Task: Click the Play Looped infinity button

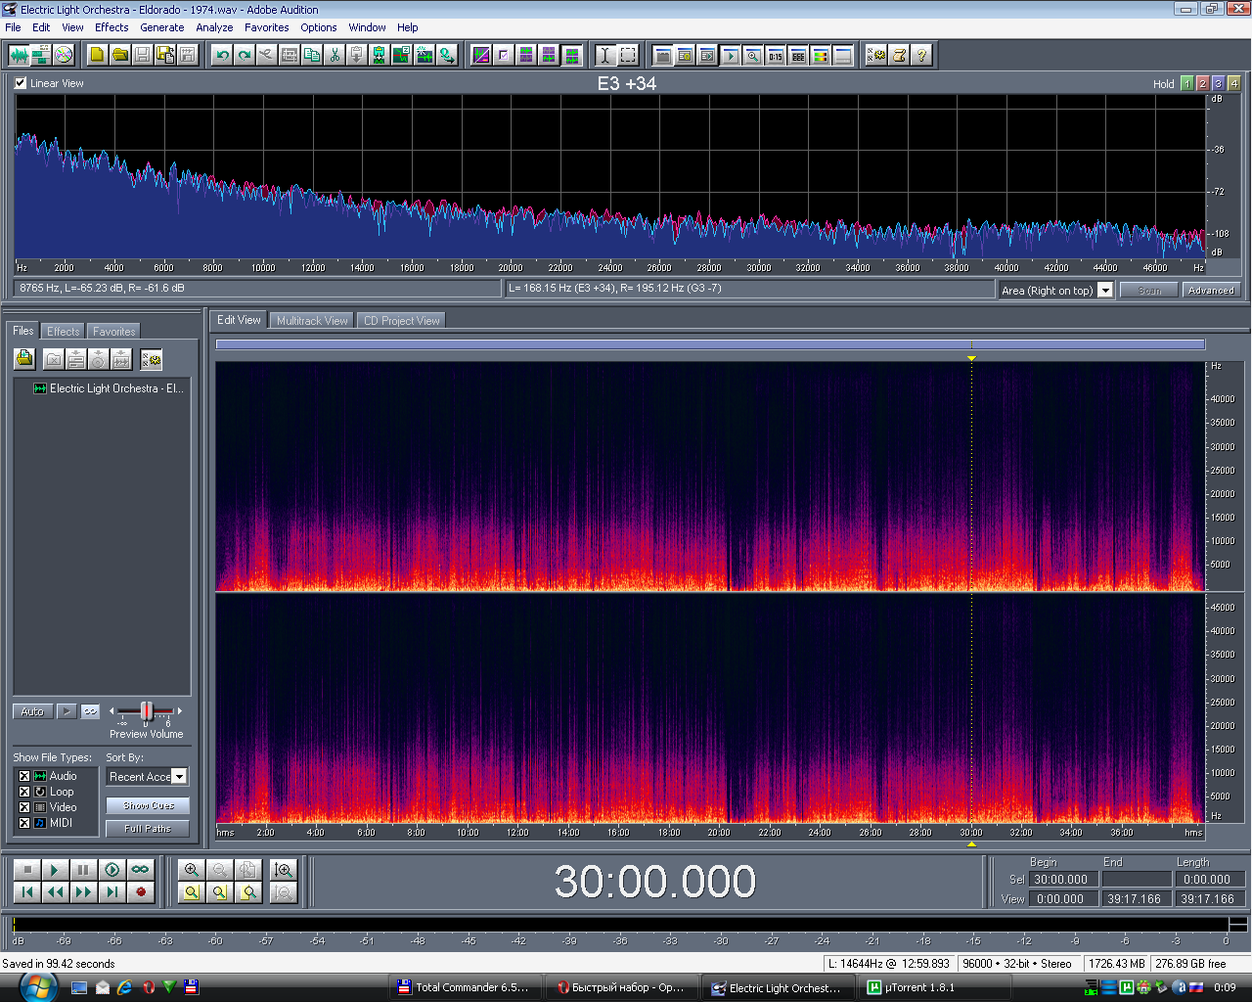Action: point(141,869)
